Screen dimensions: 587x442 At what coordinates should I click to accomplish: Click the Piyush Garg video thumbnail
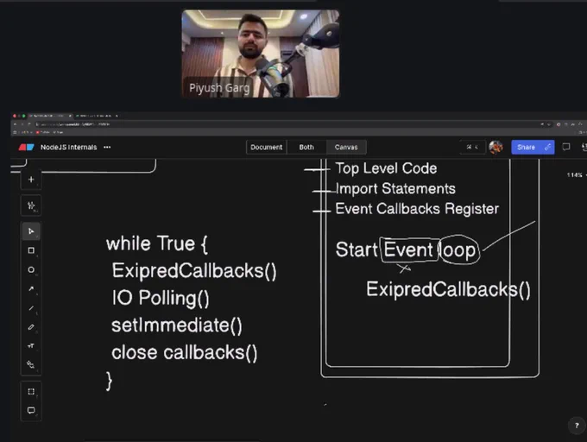261,54
